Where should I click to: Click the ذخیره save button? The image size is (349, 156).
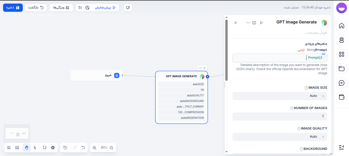point(13,8)
